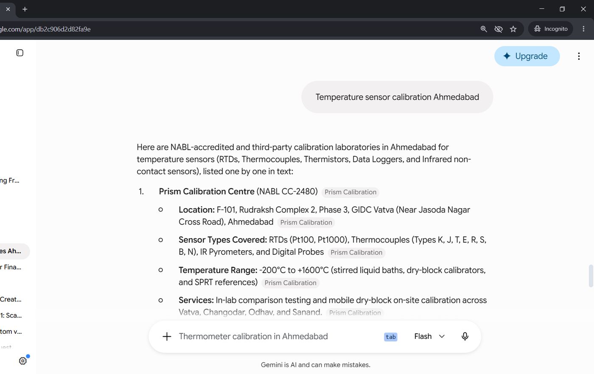The width and height of the screenshot is (594, 374).
Task: Open Prism Calibration source chip after Temperature Range
Action: click(x=290, y=283)
